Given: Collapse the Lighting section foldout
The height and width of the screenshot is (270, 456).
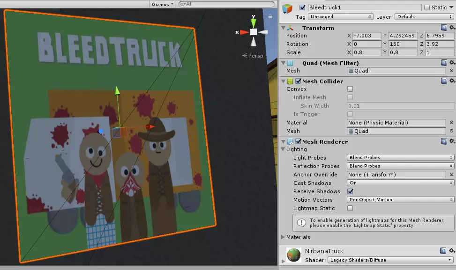Looking at the screenshot, I should tap(283, 149).
